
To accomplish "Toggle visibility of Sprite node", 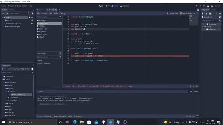I will pyautogui.click(x=32, y=20).
